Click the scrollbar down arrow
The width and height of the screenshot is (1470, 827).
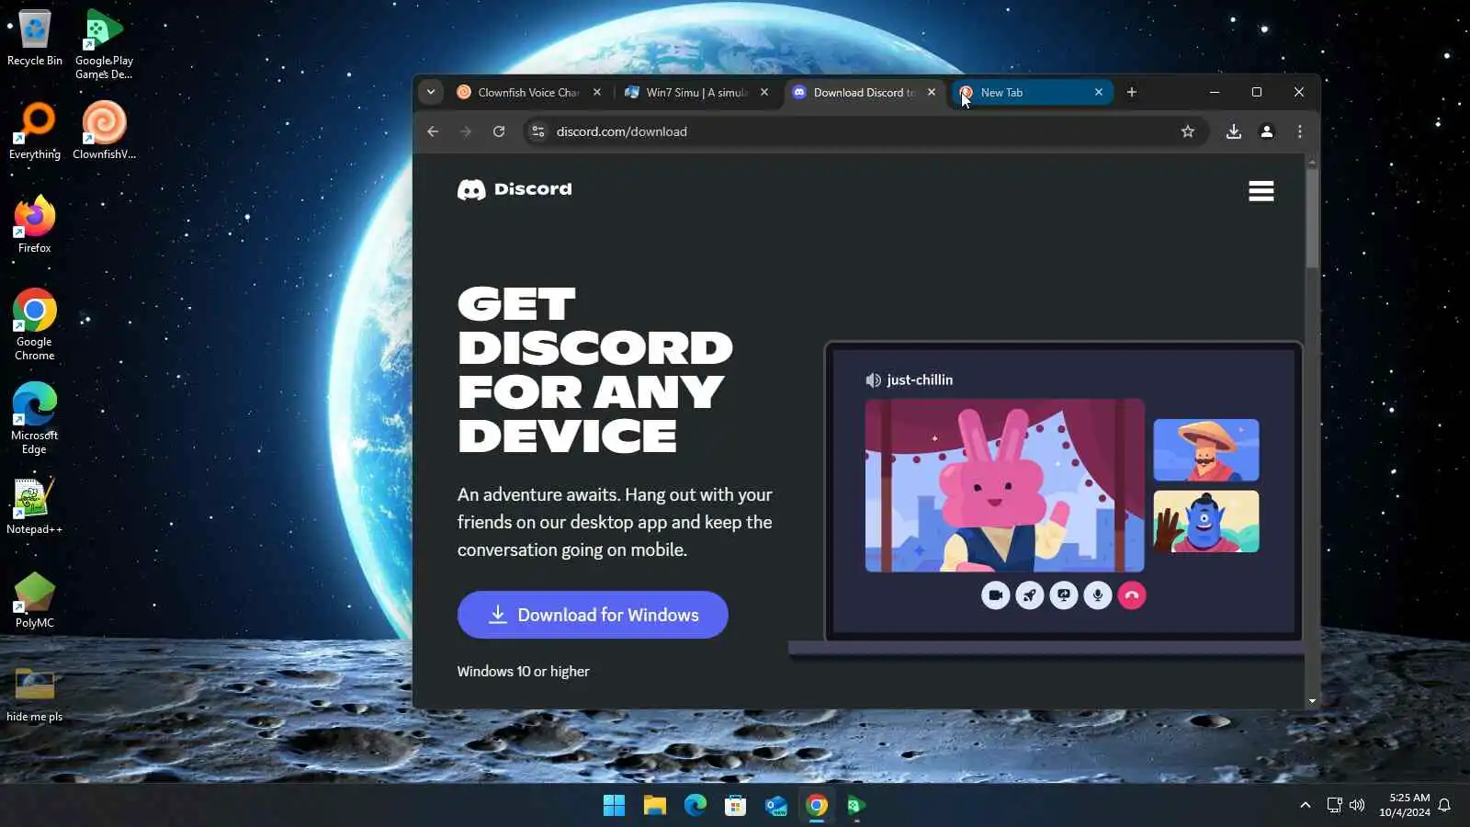(1312, 700)
